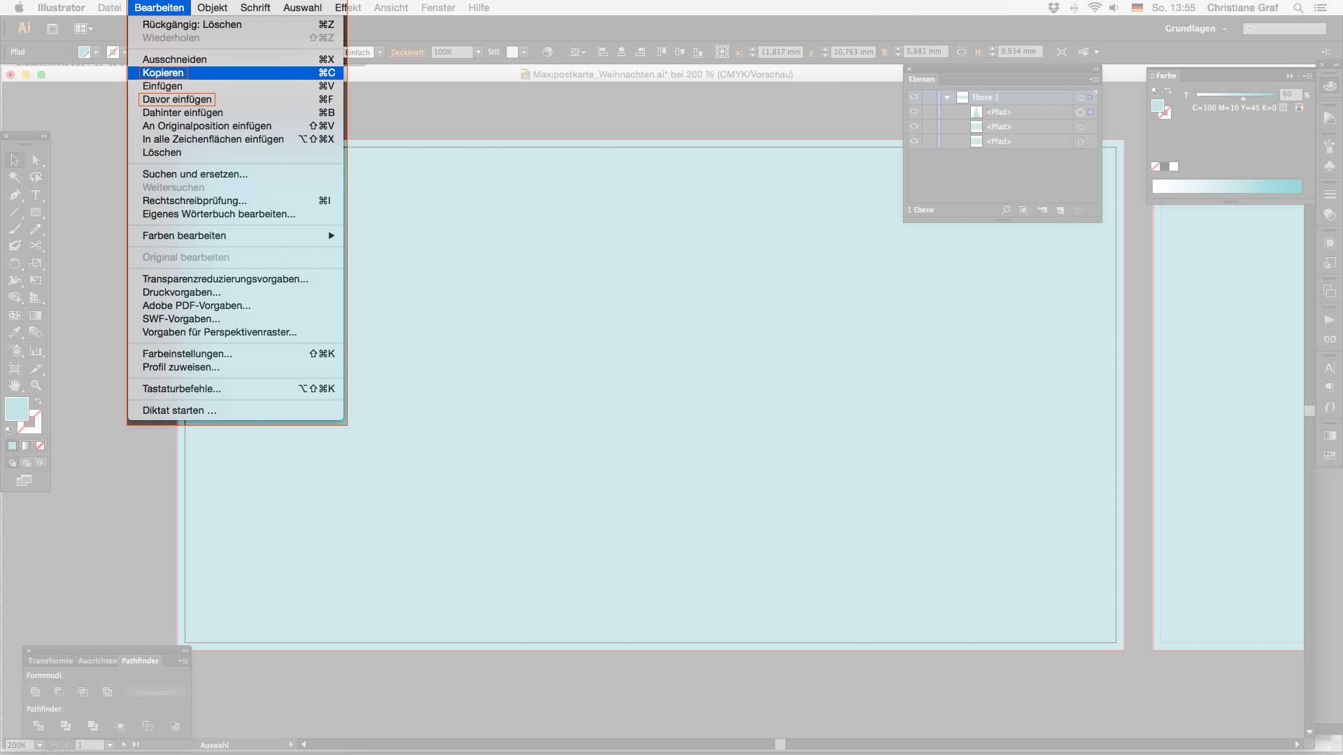Open the Grundlagen workspace dropdown
1343x755 pixels.
(x=1195, y=29)
